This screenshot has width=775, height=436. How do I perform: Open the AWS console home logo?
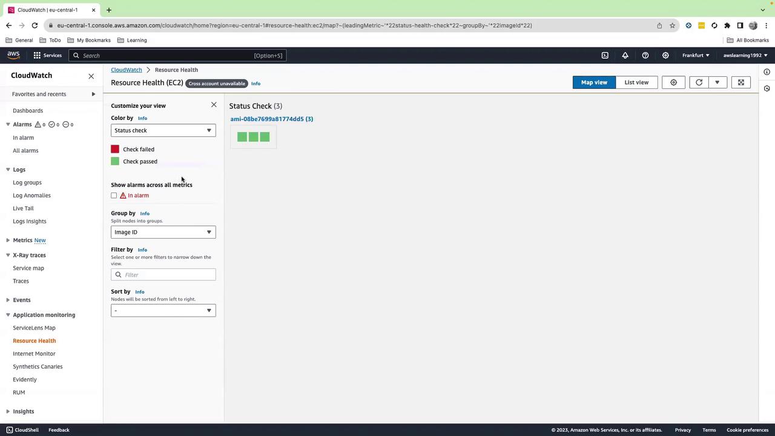13,55
